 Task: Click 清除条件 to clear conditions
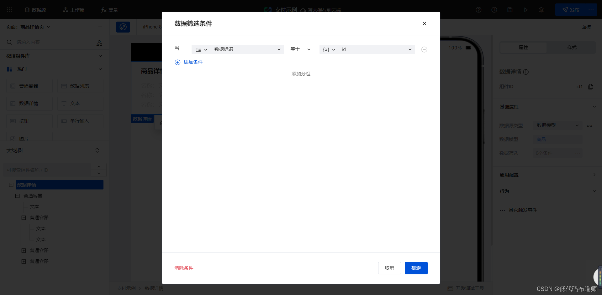pyautogui.click(x=184, y=268)
